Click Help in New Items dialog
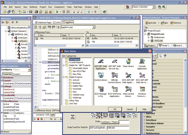Screen dimensions: 188x135 point(144,109)
